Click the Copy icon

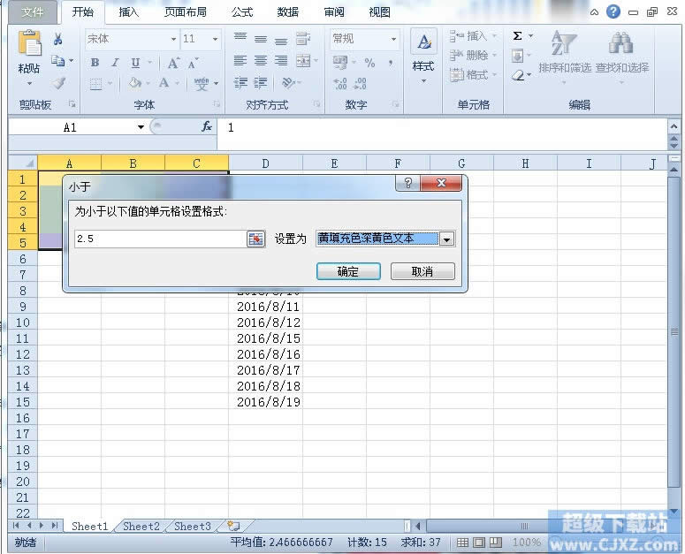57,61
